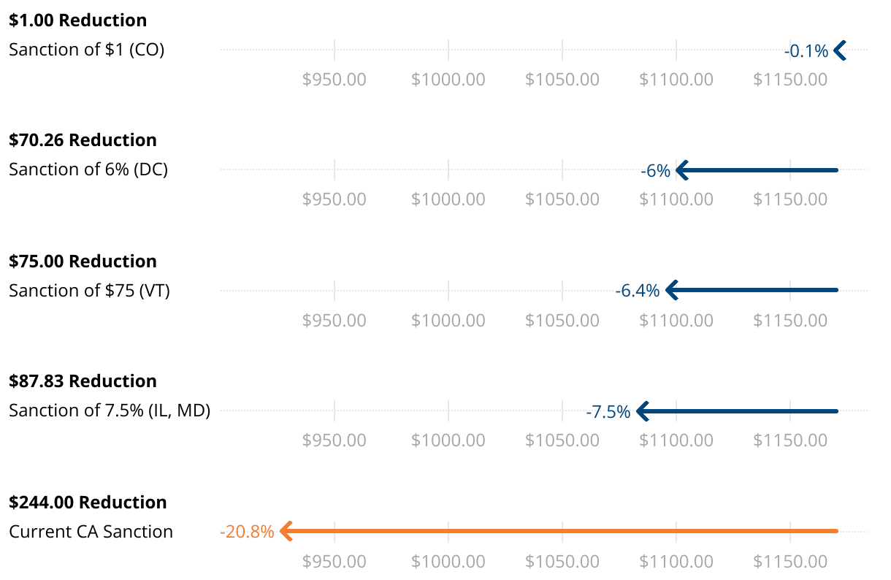The image size is (891, 580).
Task: Click the -20.8% orange percentage label
Action: pyautogui.click(x=247, y=532)
